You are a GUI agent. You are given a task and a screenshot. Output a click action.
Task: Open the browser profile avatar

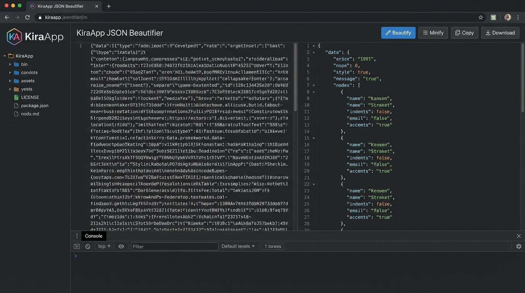(507, 17)
